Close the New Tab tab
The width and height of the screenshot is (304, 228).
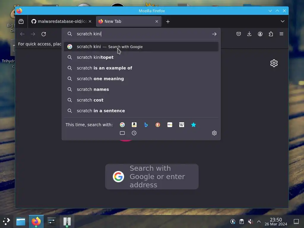pos(157,21)
